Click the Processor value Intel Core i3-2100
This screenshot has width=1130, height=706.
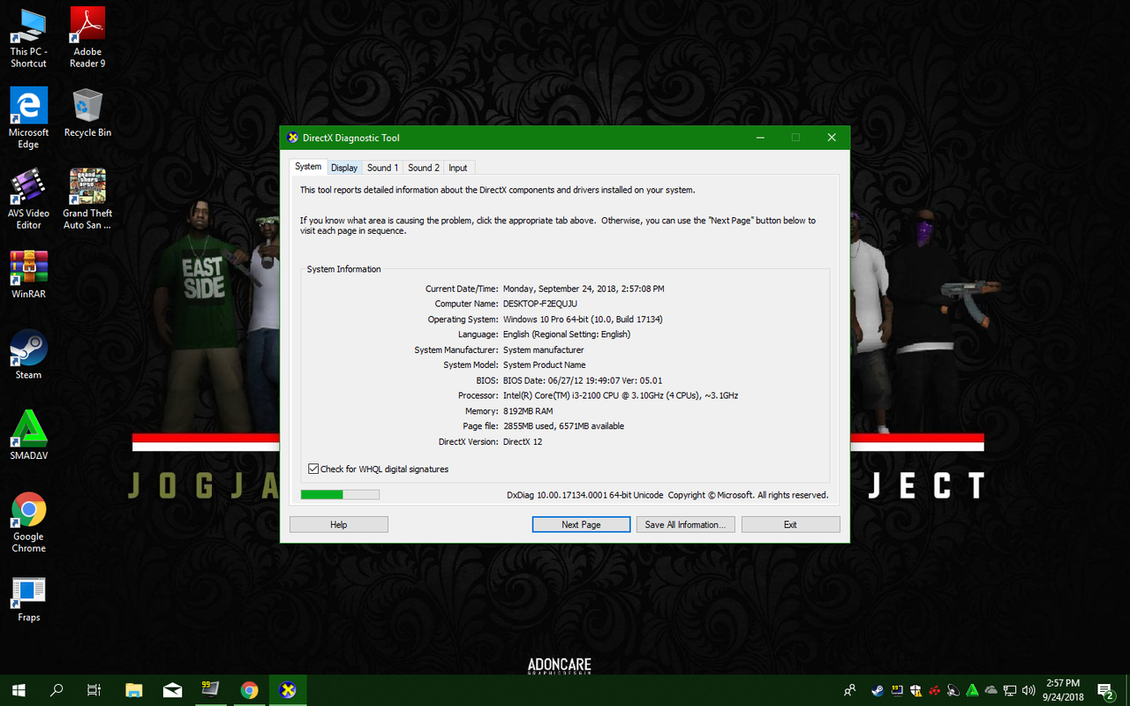click(x=621, y=395)
